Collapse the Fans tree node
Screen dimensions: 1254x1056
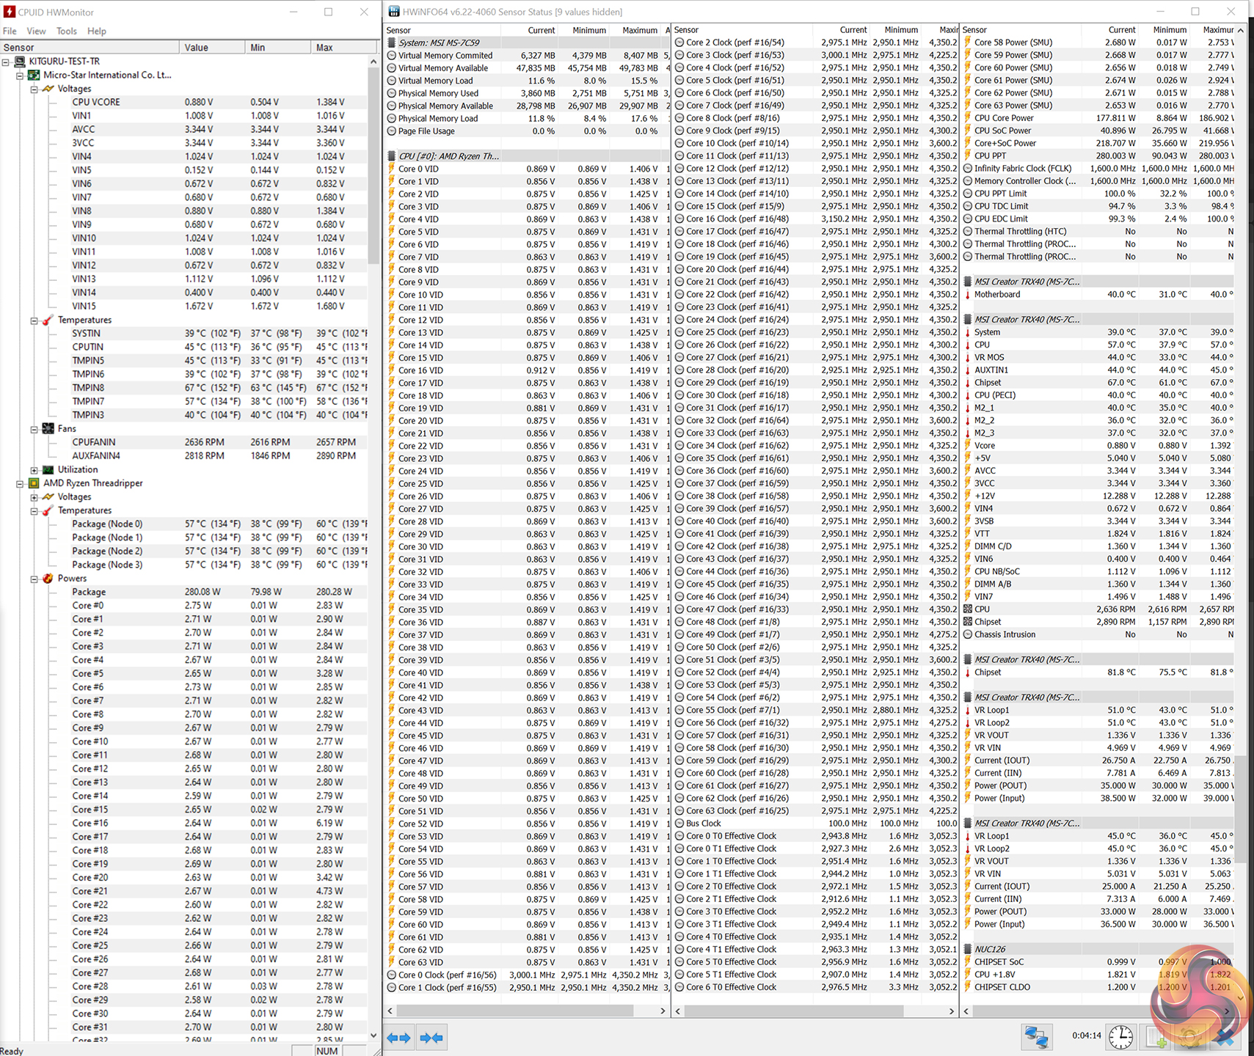tap(34, 429)
